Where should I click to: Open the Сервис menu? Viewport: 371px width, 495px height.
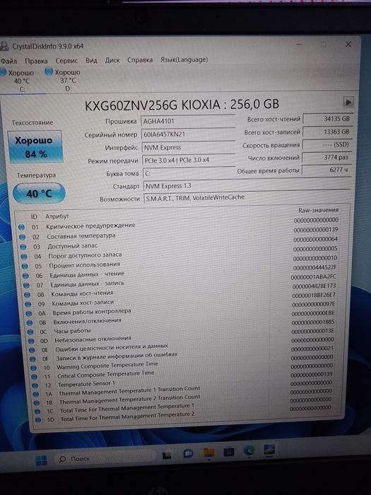[66, 60]
